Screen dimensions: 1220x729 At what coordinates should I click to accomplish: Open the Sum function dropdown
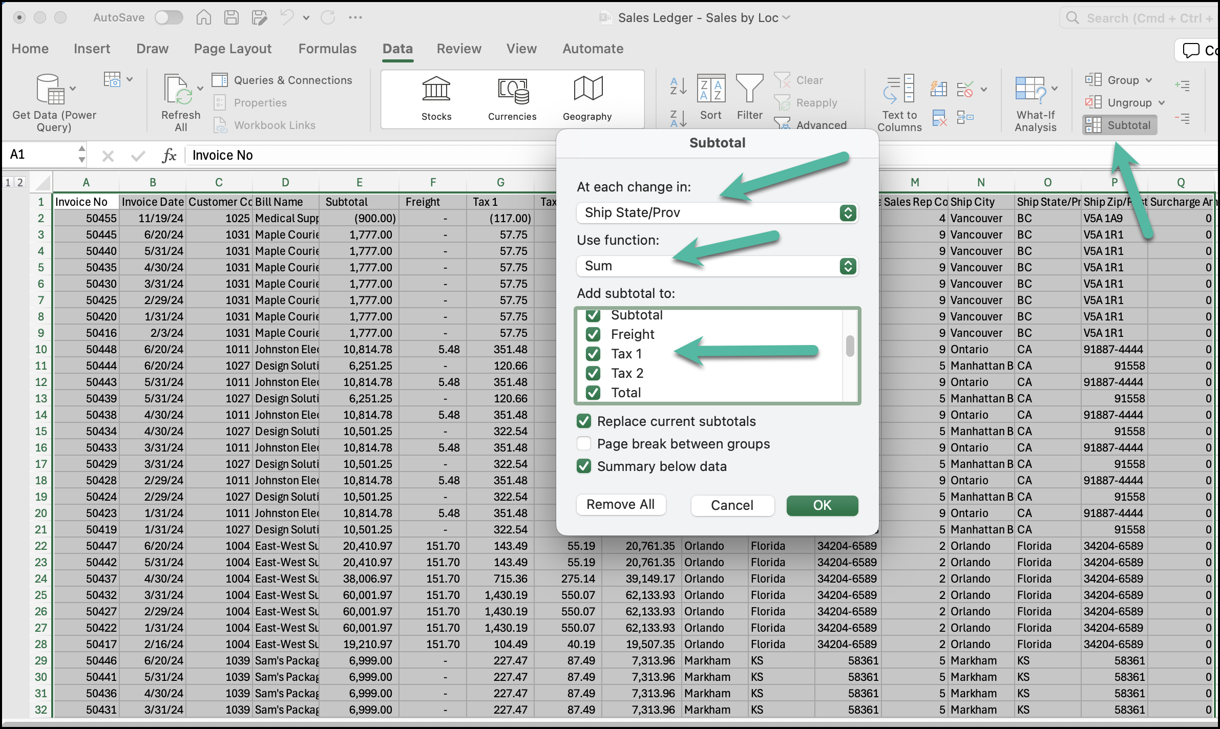click(x=848, y=266)
